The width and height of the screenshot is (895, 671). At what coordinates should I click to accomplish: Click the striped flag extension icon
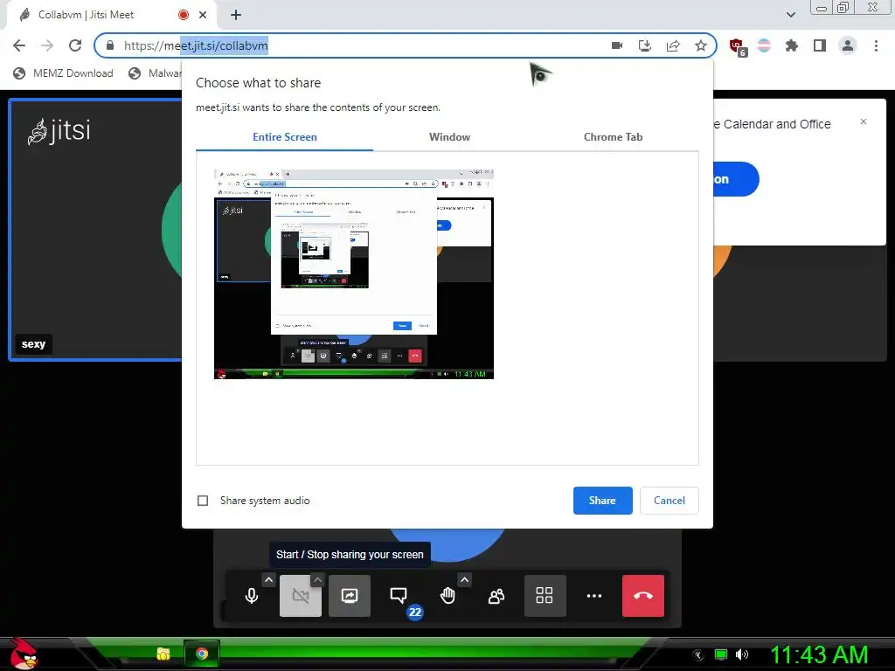point(764,45)
